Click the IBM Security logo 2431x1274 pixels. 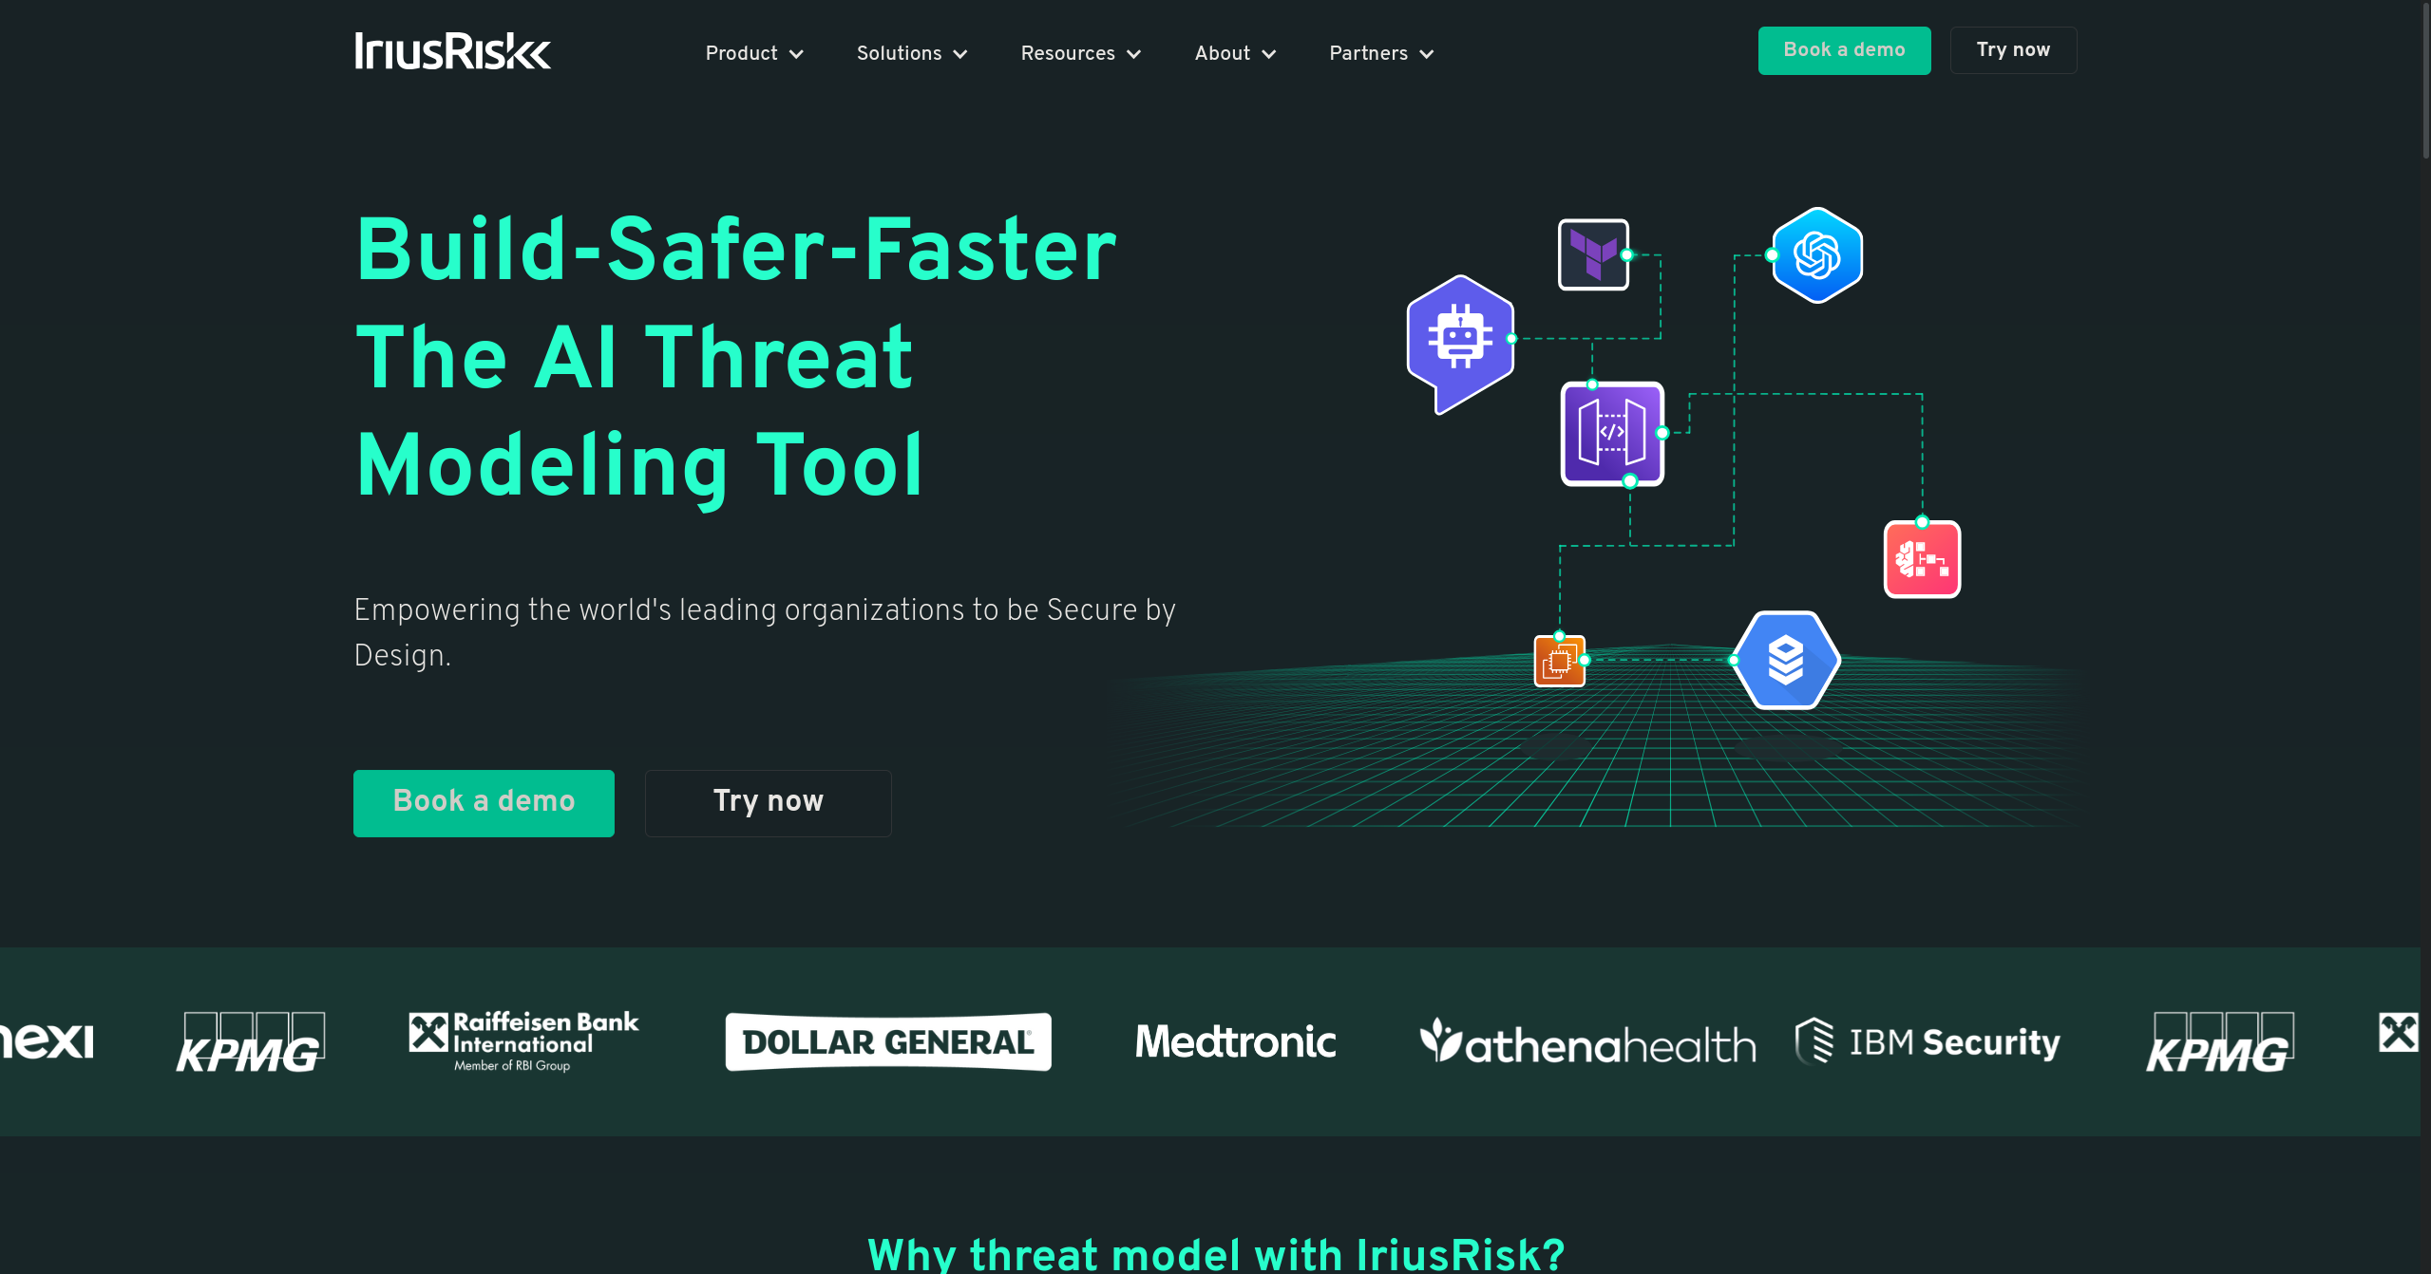[x=1927, y=1041]
